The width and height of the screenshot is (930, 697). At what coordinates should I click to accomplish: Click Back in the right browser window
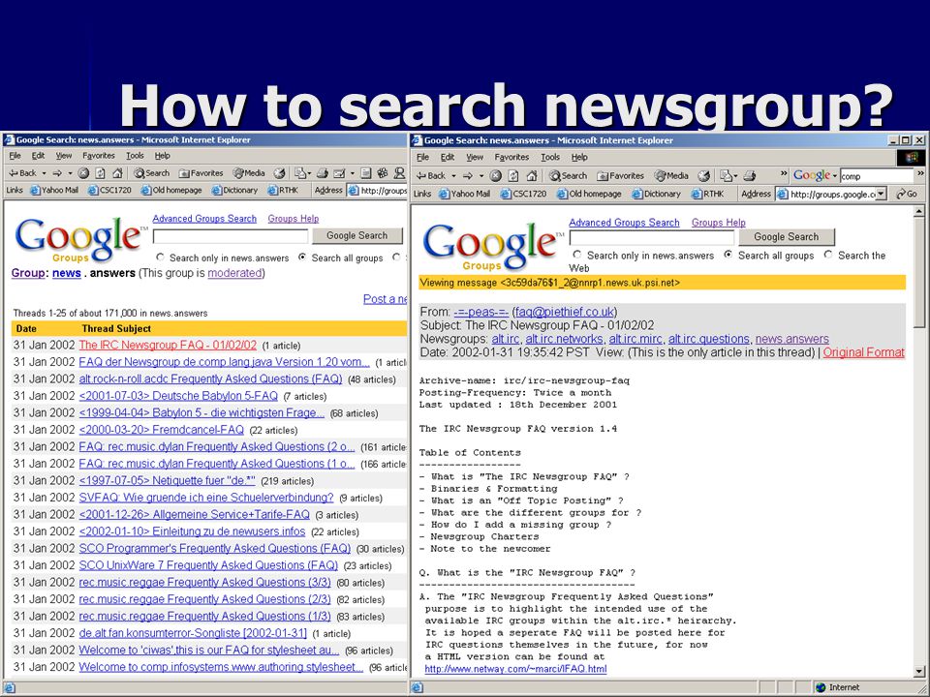tap(431, 175)
